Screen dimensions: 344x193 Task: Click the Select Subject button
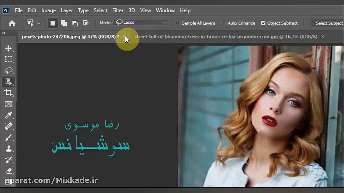329,23
